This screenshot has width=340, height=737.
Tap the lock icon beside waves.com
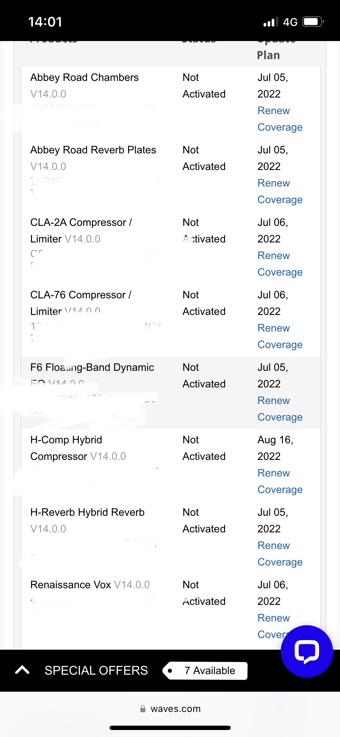(x=143, y=709)
